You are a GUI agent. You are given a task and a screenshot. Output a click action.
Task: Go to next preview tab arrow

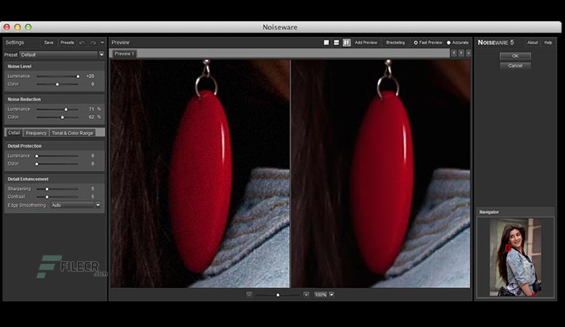tap(461, 53)
